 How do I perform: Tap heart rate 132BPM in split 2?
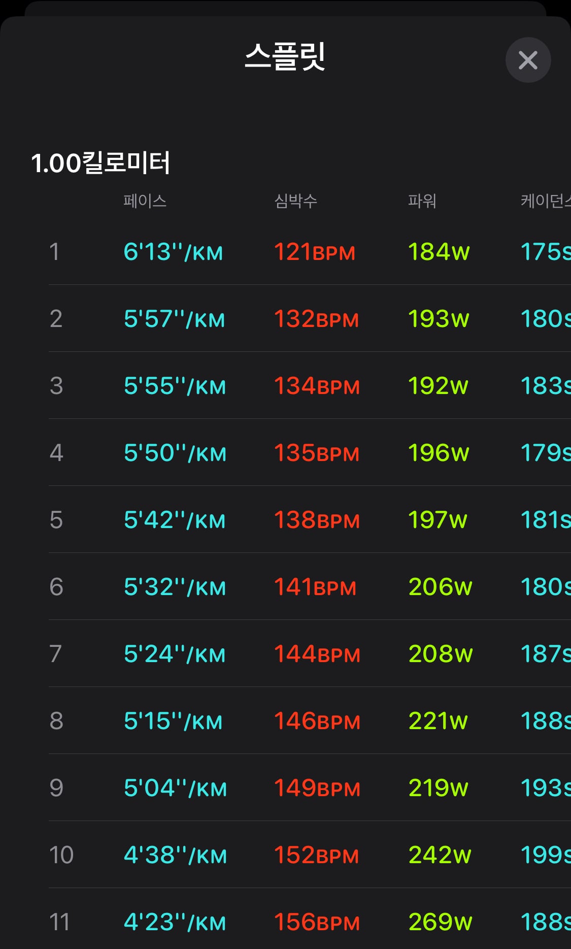(x=316, y=319)
